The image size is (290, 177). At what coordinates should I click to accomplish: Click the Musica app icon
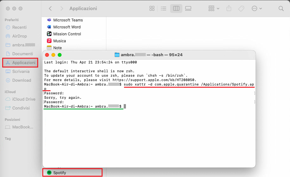click(x=49, y=41)
